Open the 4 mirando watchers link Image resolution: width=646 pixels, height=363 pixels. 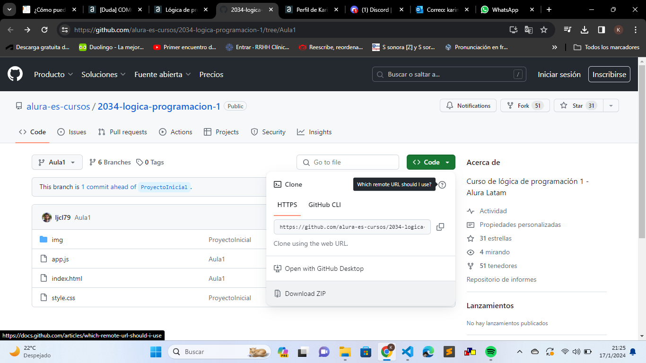(x=488, y=252)
